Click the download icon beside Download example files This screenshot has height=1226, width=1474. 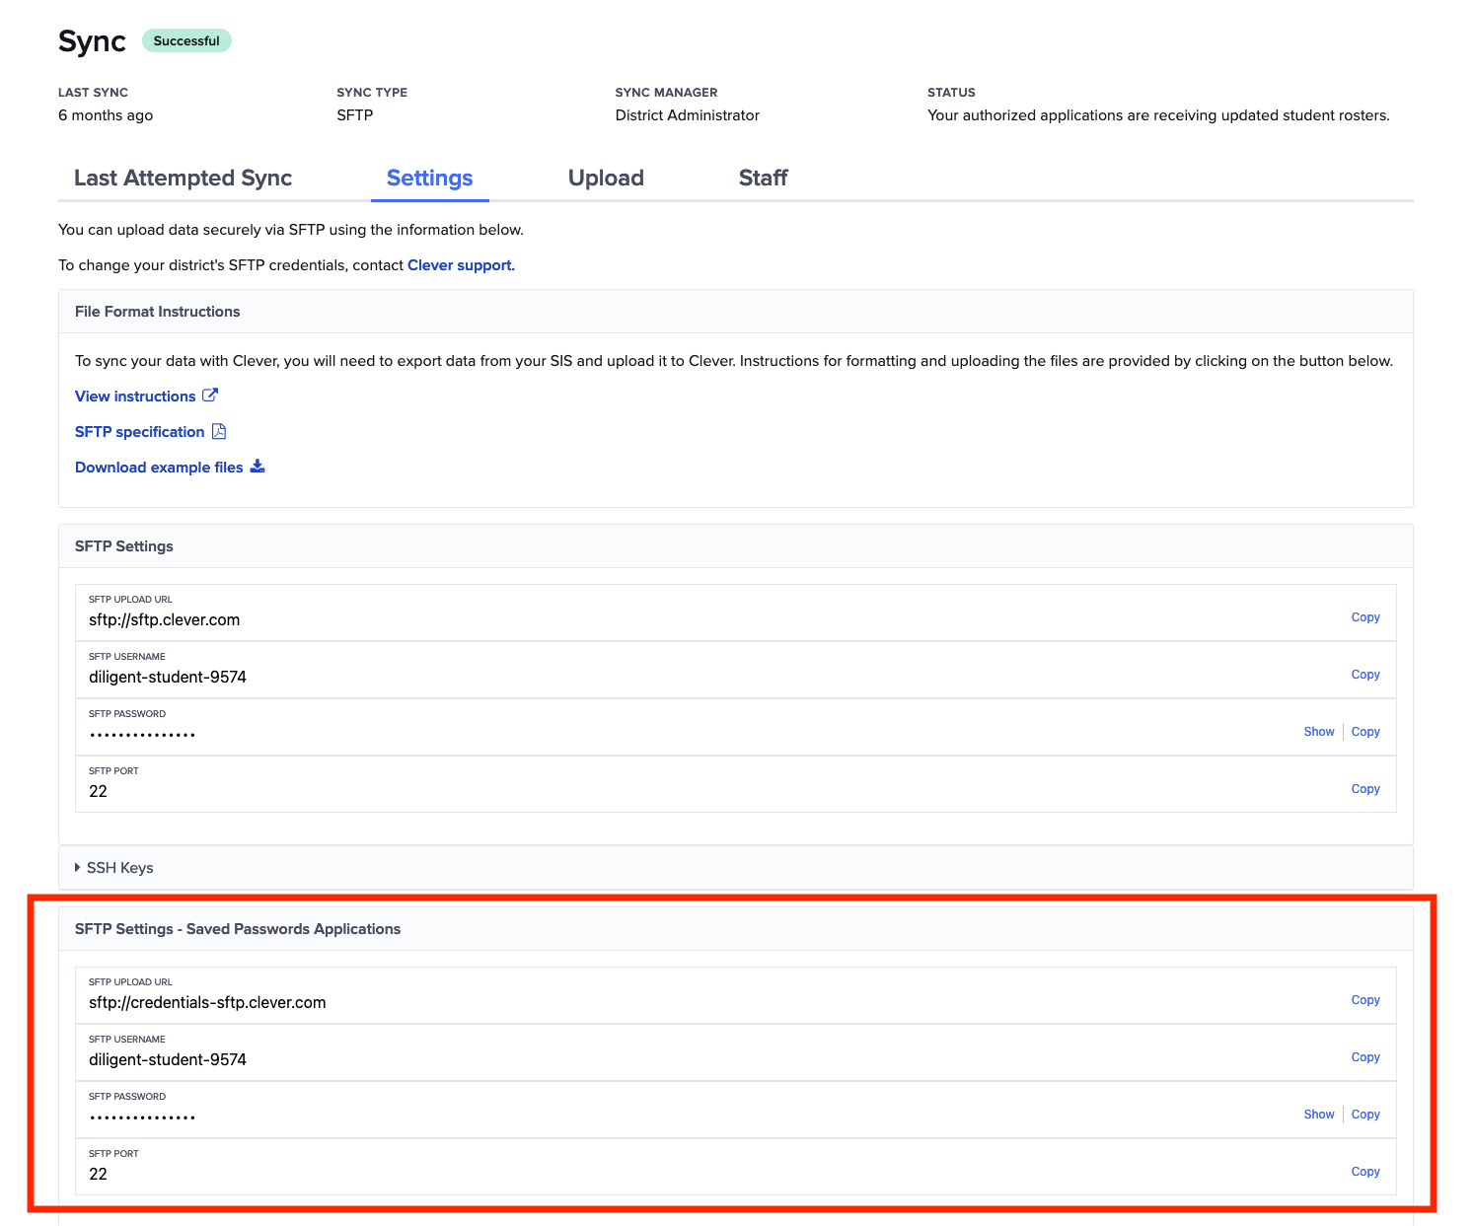click(258, 467)
